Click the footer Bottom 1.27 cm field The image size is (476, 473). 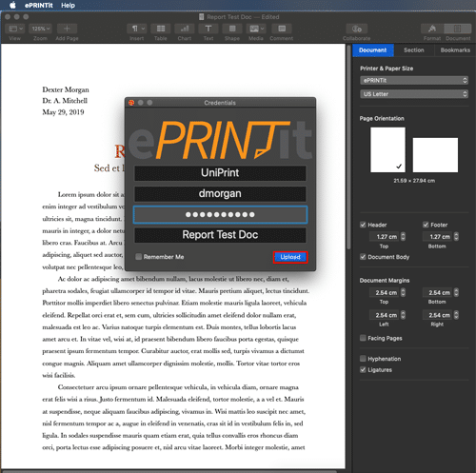[437, 237]
